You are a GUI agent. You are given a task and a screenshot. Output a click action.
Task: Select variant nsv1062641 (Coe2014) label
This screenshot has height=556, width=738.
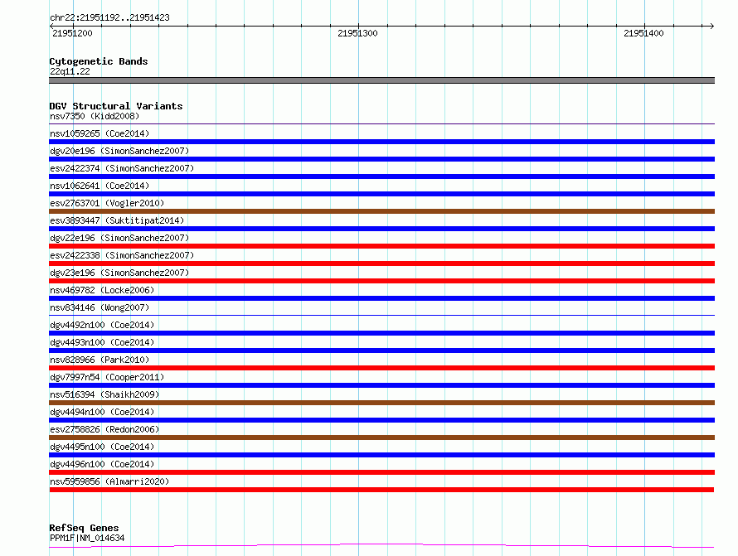pos(100,186)
